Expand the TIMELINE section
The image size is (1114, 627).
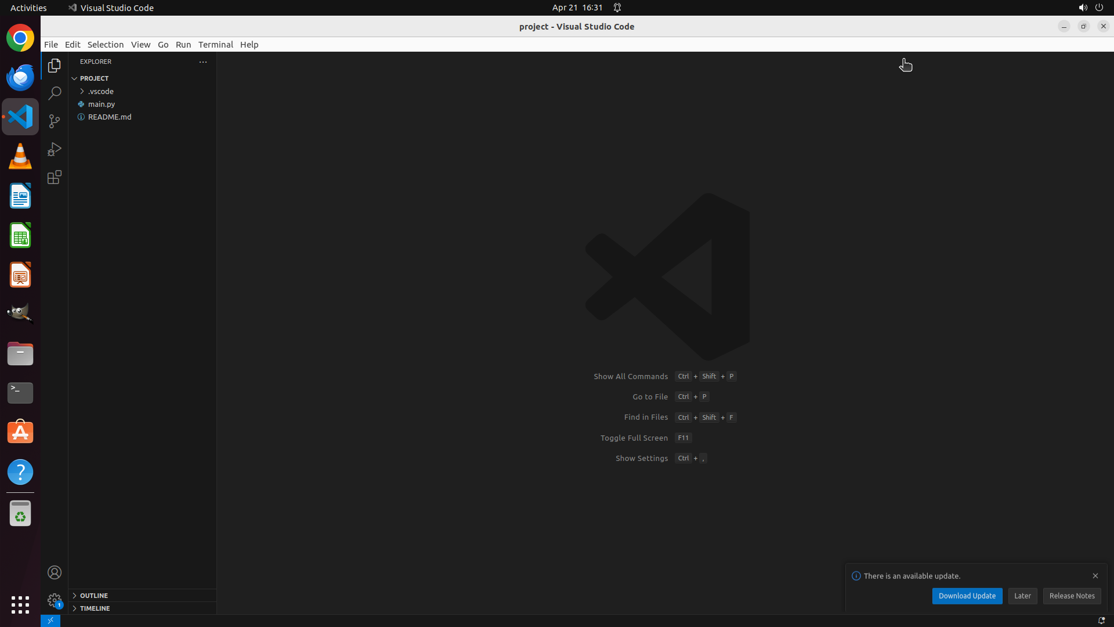95,608
